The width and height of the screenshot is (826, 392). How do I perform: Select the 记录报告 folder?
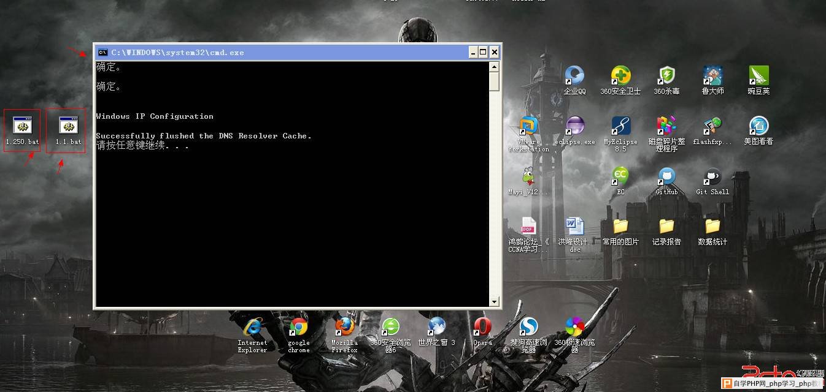[666, 227]
